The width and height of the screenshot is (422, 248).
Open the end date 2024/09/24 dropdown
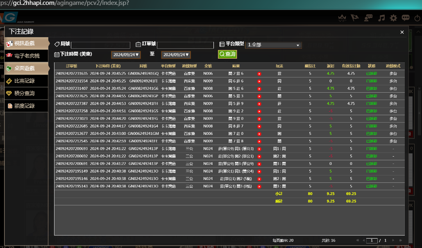click(176, 55)
